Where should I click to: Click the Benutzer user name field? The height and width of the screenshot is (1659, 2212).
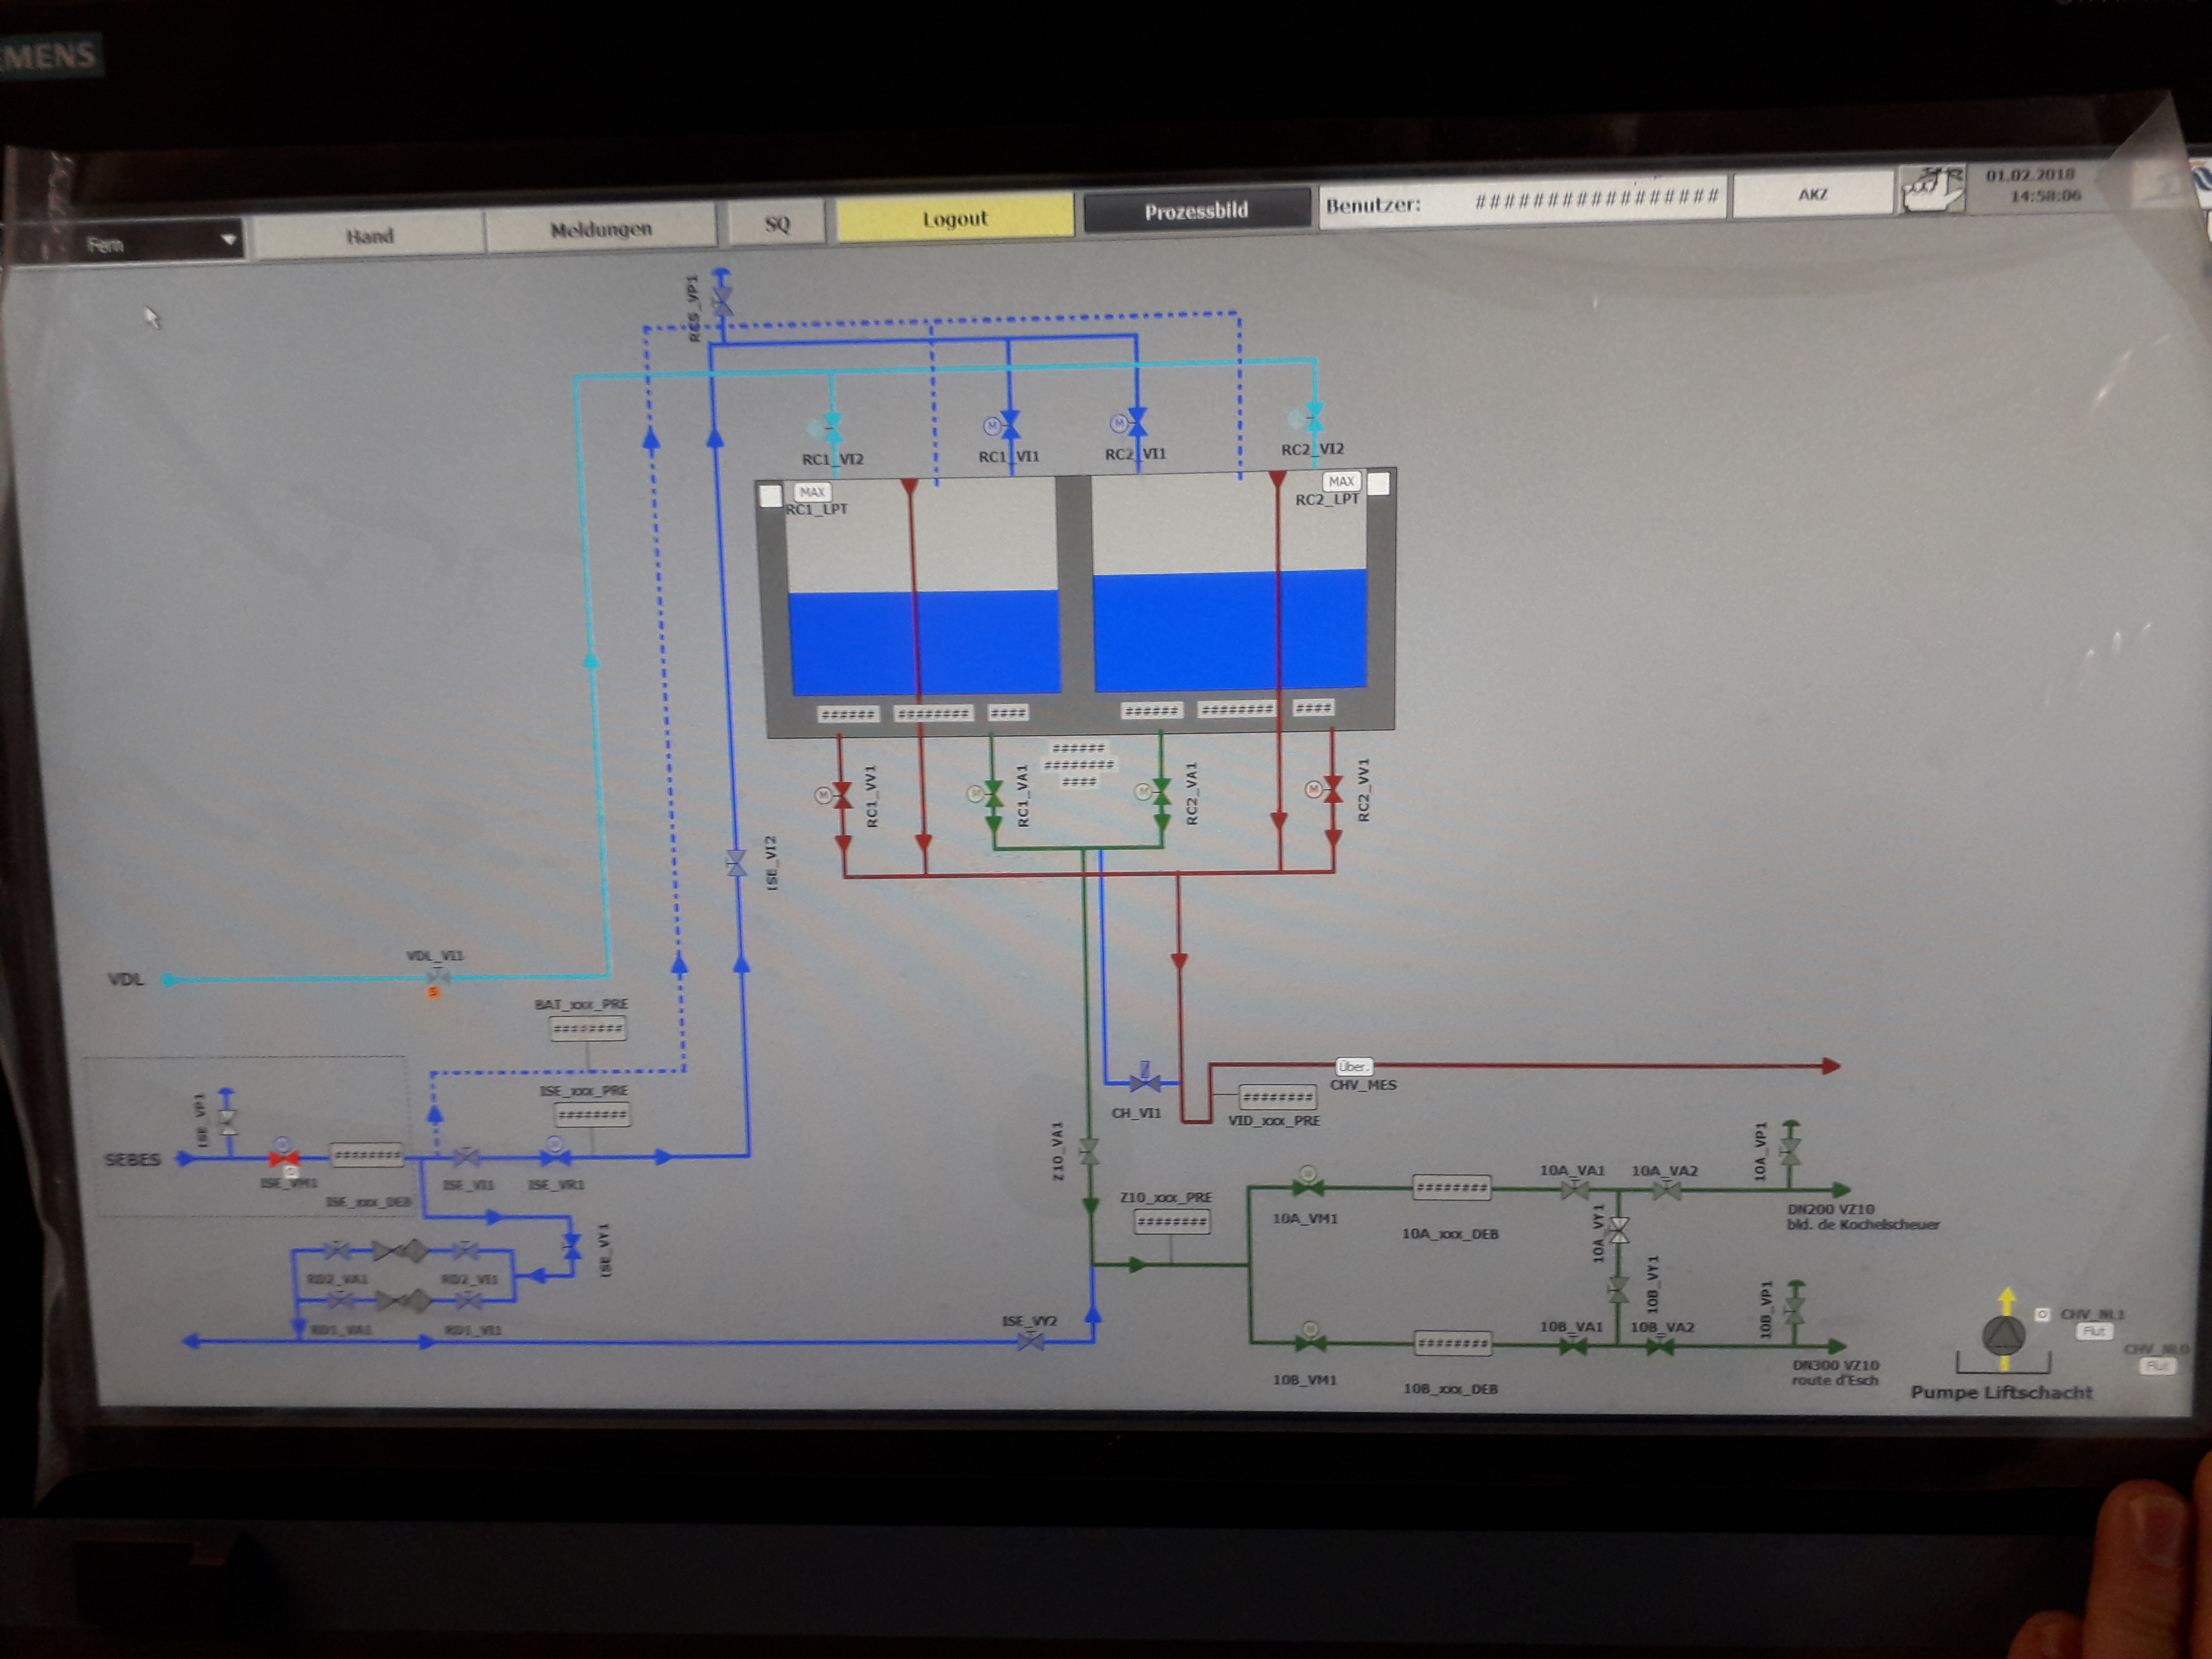pyautogui.click(x=1596, y=199)
